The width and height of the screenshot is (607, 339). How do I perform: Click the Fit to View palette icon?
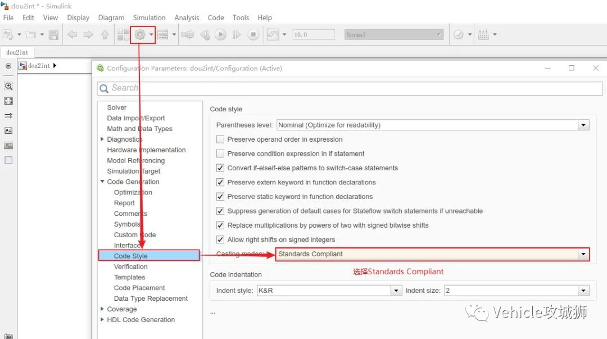click(8, 101)
